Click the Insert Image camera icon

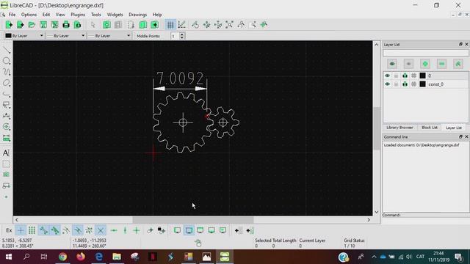tap(7, 175)
